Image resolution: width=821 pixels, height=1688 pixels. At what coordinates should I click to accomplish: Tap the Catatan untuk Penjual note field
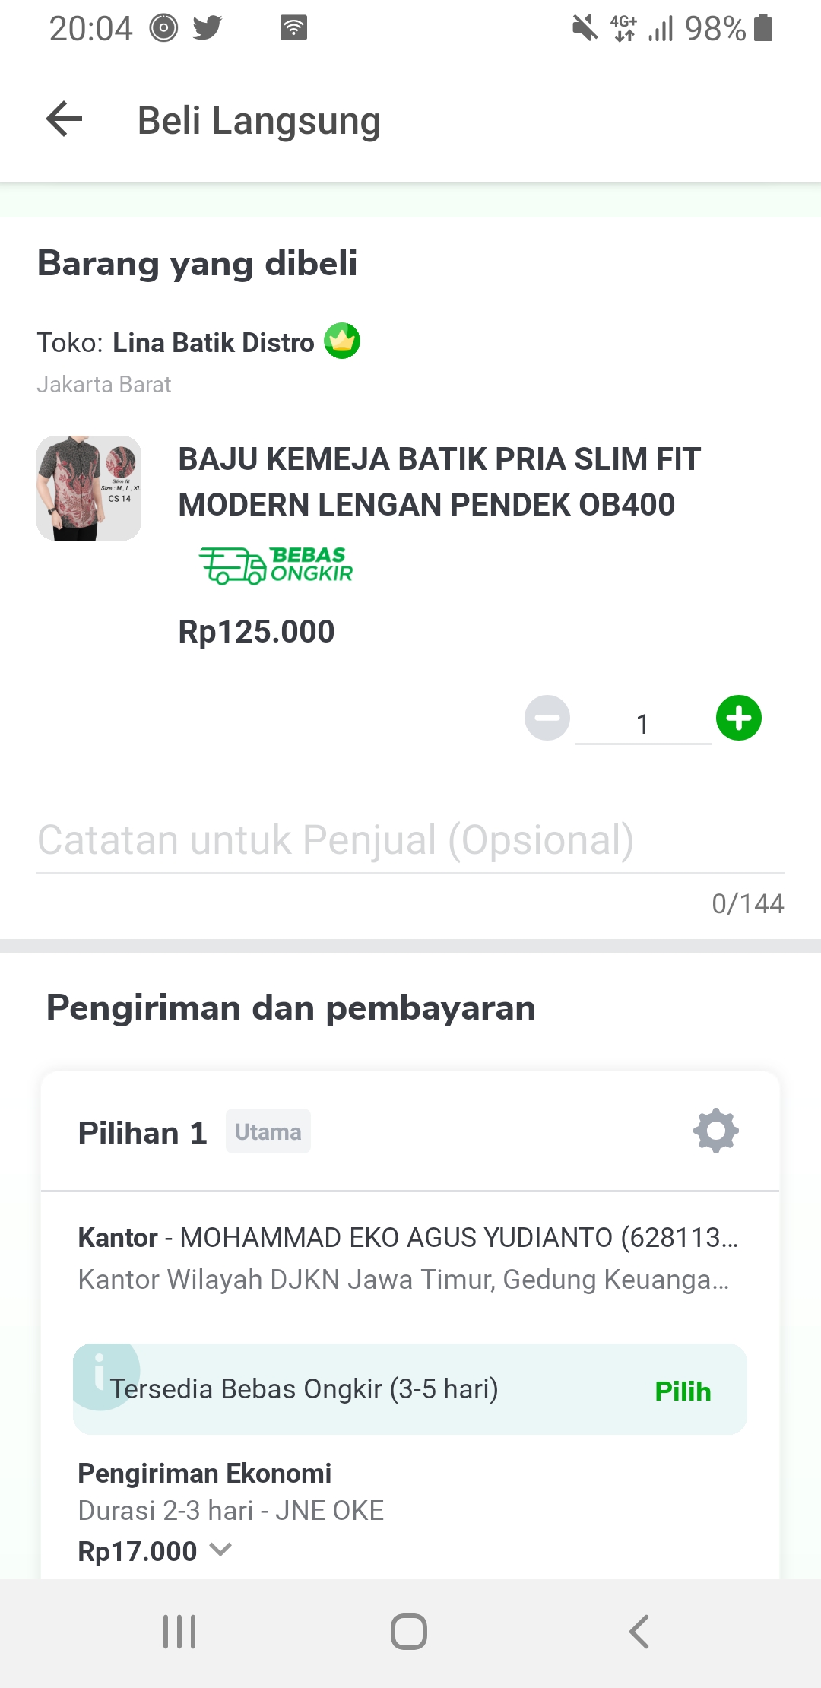coord(410,841)
